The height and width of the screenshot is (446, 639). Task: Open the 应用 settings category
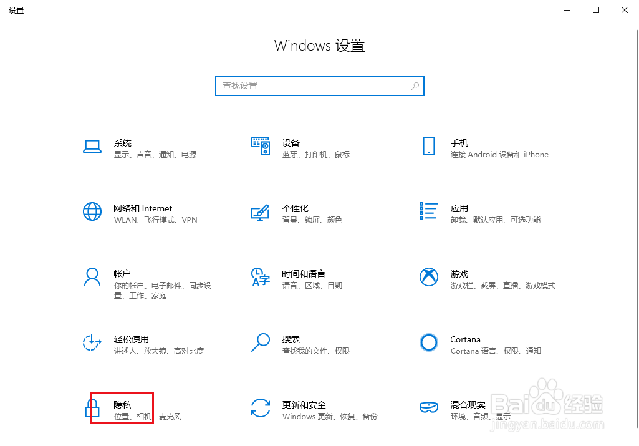pyautogui.click(x=459, y=209)
